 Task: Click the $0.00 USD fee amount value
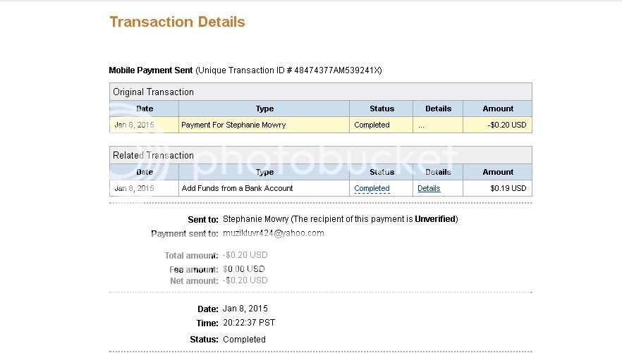[244, 269]
